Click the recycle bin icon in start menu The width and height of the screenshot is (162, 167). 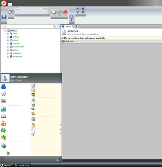tap(33, 105)
